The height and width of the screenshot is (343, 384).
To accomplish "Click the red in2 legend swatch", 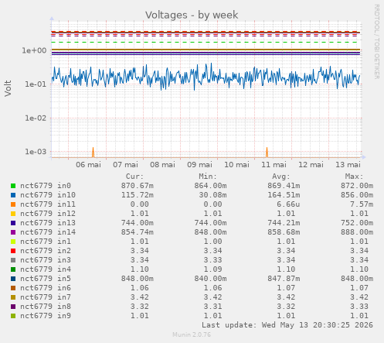I will click(13, 251).
